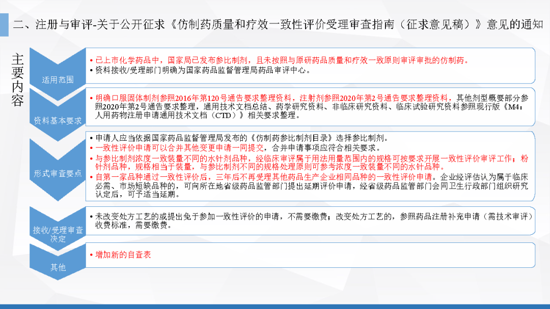Select the red bullet starting 与参比制剂浓度一致装量不同

311,163
